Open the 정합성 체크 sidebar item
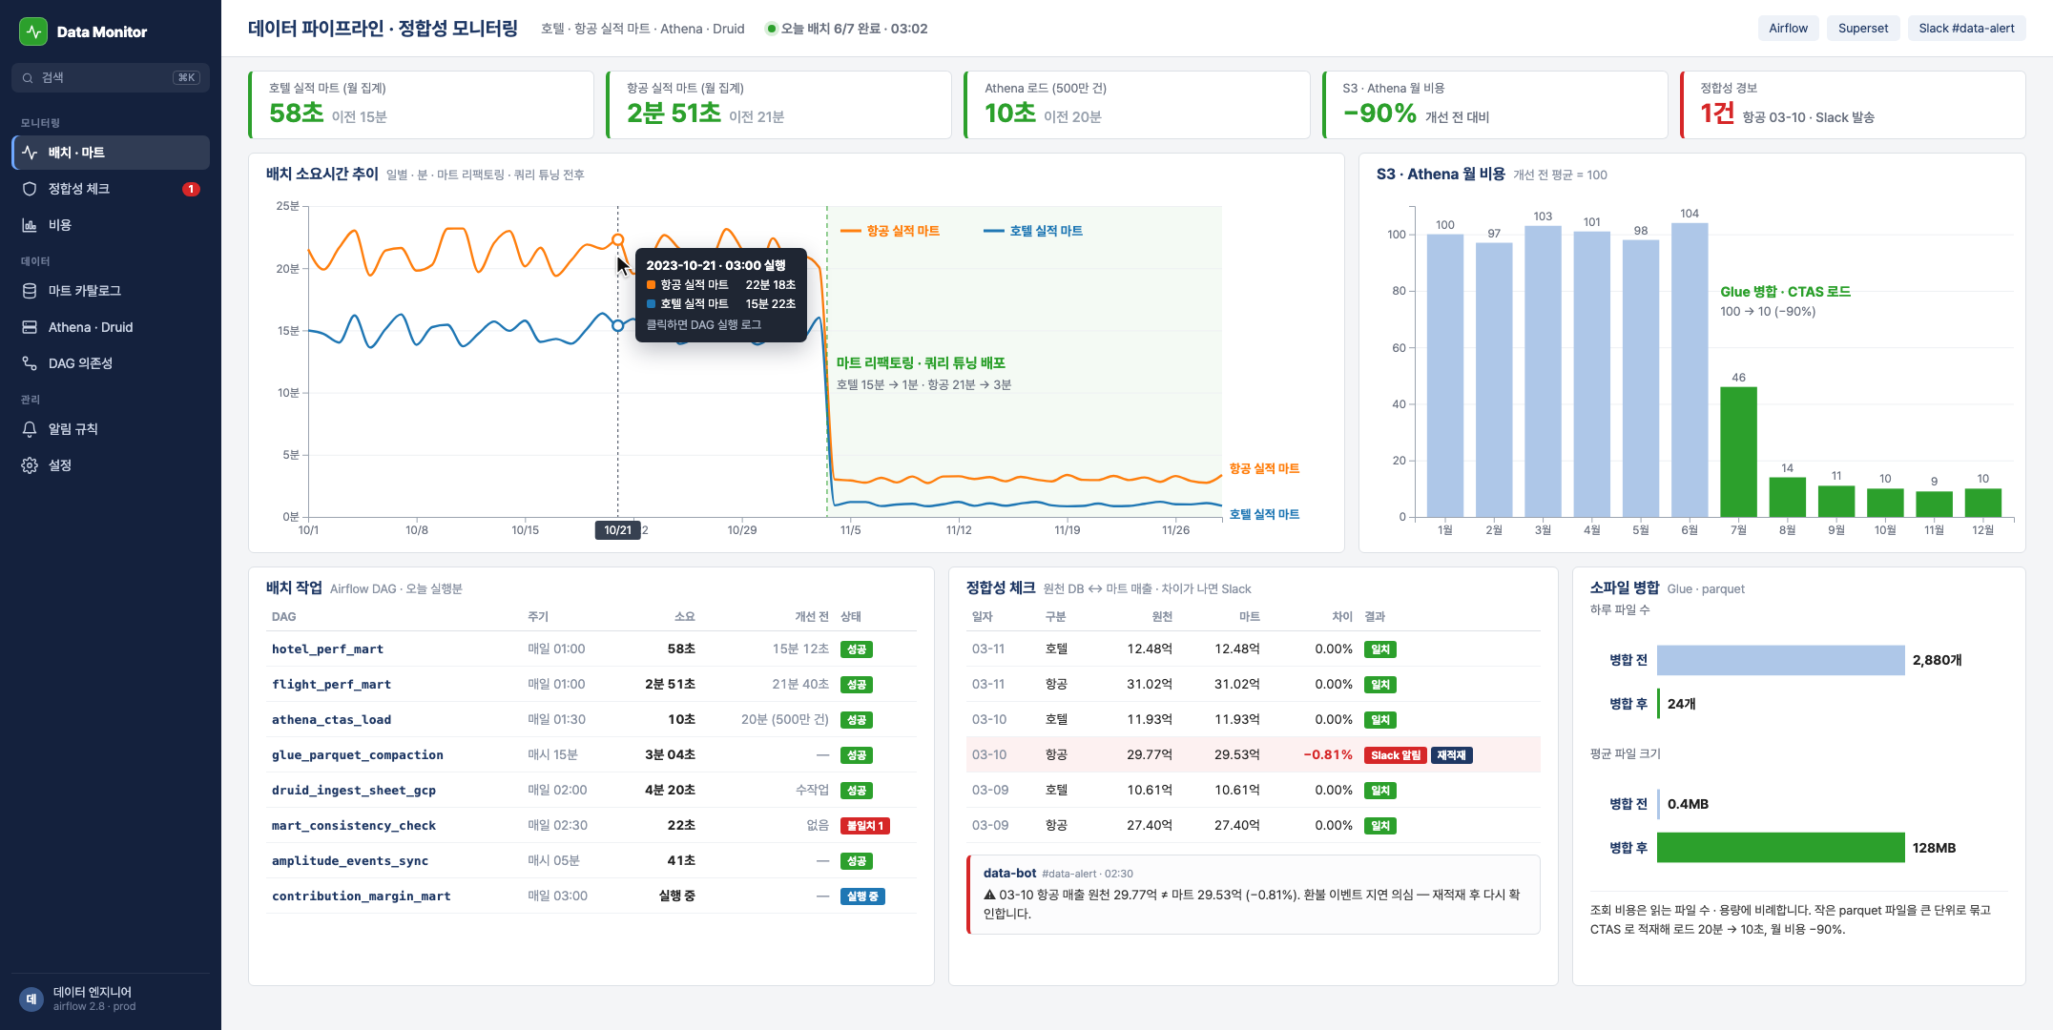The image size is (2053, 1030). pyautogui.click(x=111, y=189)
